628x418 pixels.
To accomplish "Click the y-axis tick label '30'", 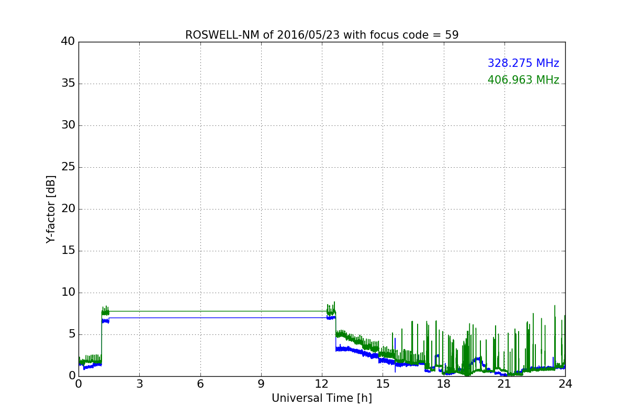I will click(68, 125).
